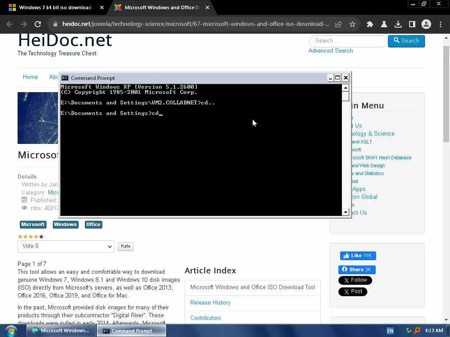Screen dimensions: 450x337
Task: Click the star rating display
Action: (x=31, y=237)
